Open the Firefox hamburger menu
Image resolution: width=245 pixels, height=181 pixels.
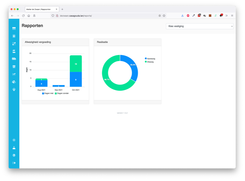[232, 15]
